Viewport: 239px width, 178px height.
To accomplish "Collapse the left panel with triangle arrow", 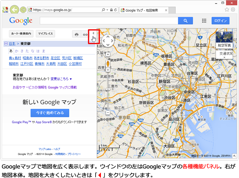I will (93, 33).
